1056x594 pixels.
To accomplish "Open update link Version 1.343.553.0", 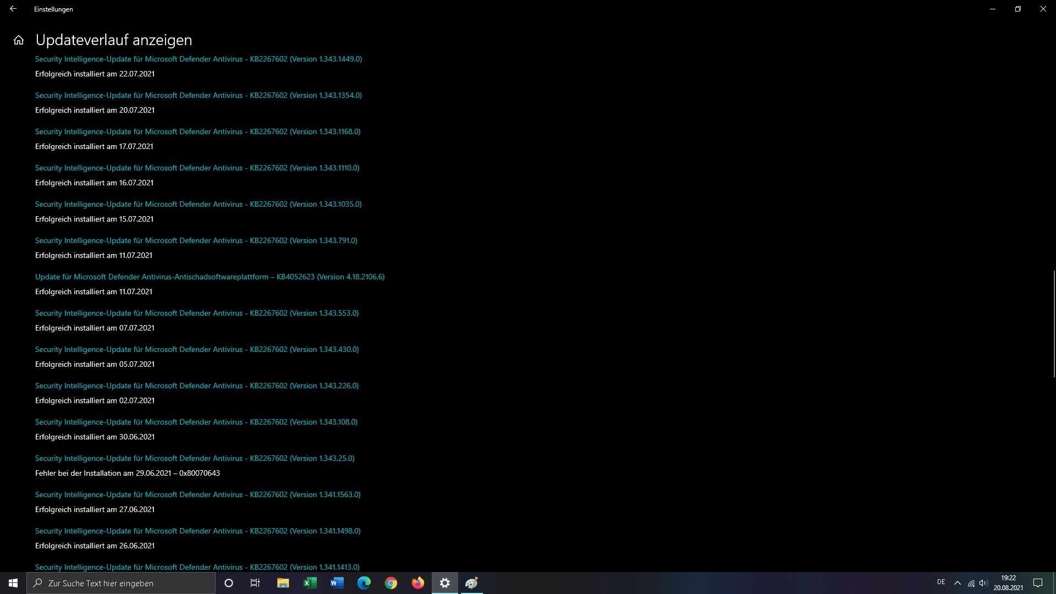I will pyautogui.click(x=197, y=313).
